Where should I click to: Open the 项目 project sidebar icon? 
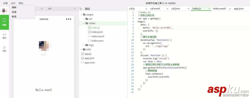point(4,49)
